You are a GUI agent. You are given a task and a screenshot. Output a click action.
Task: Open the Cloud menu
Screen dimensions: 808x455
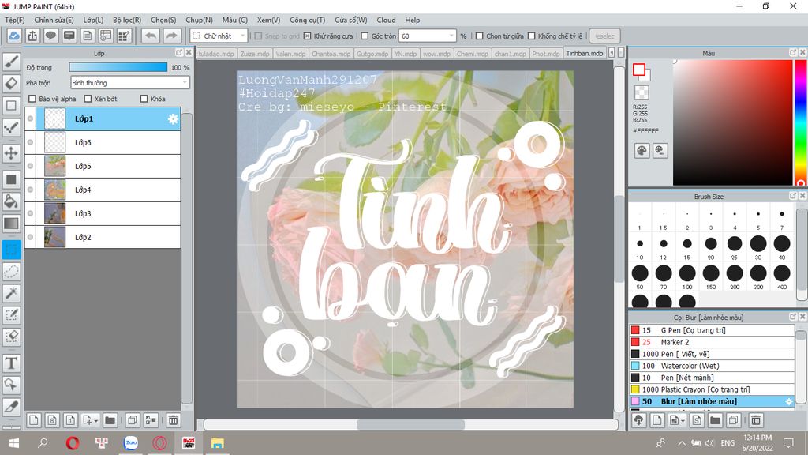[x=386, y=20]
